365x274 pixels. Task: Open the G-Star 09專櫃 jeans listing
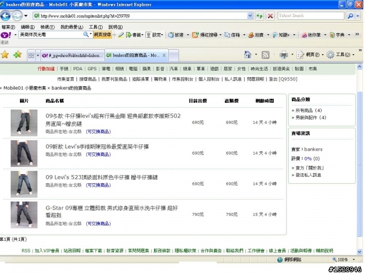[112, 211]
